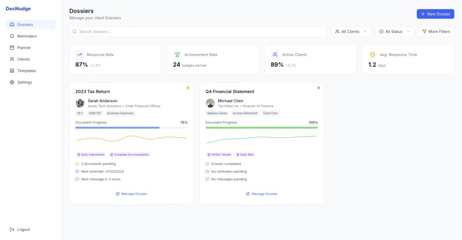The width and height of the screenshot is (462, 240).
Task: Click the New Dossier button
Action: pos(435,14)
